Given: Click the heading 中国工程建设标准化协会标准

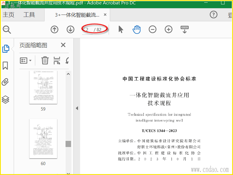Looking at the screenshot, I should pos(159,79).
